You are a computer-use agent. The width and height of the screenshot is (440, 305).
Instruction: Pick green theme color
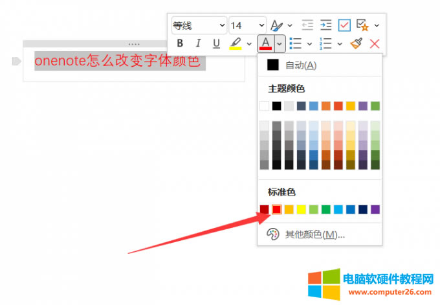click(375, 106)
